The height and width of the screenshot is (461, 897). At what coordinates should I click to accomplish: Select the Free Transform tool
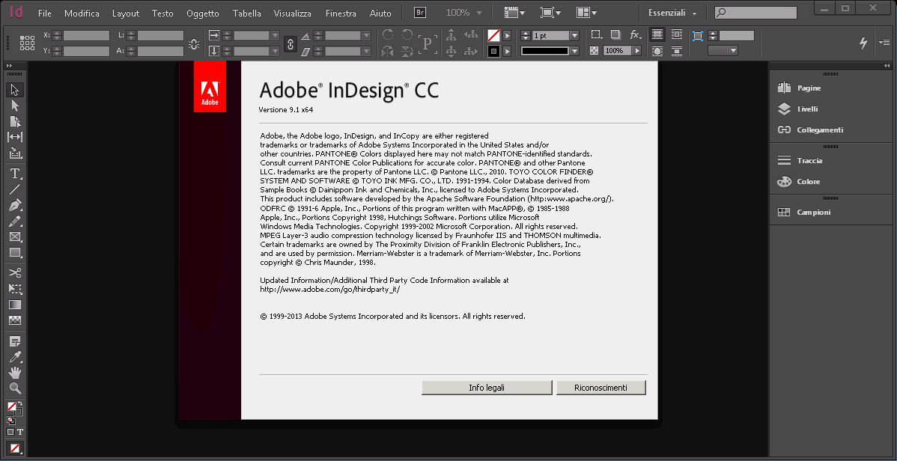click(15, 289)
